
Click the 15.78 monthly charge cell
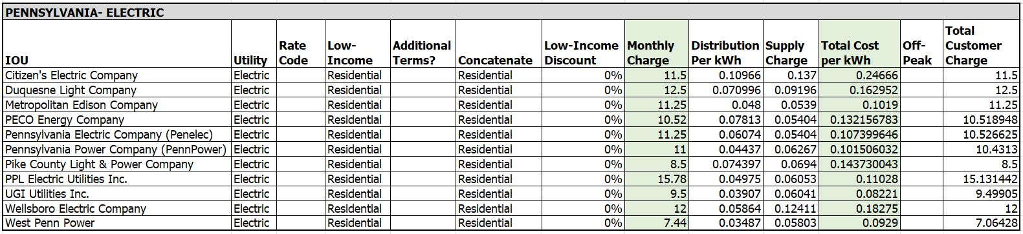coord(657,179)
